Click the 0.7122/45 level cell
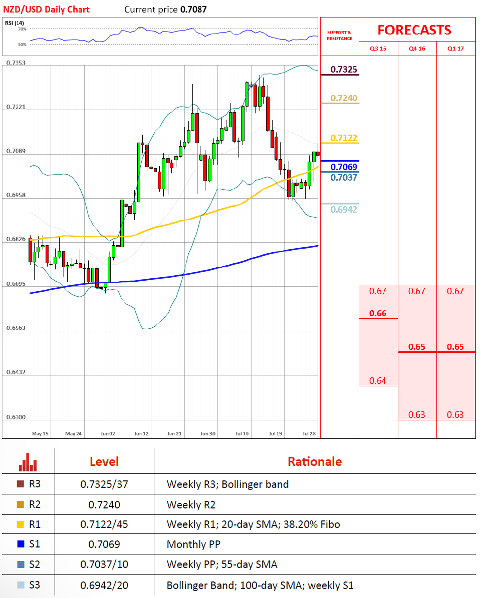This screenshot has width=484, height=598. point(104,524)
